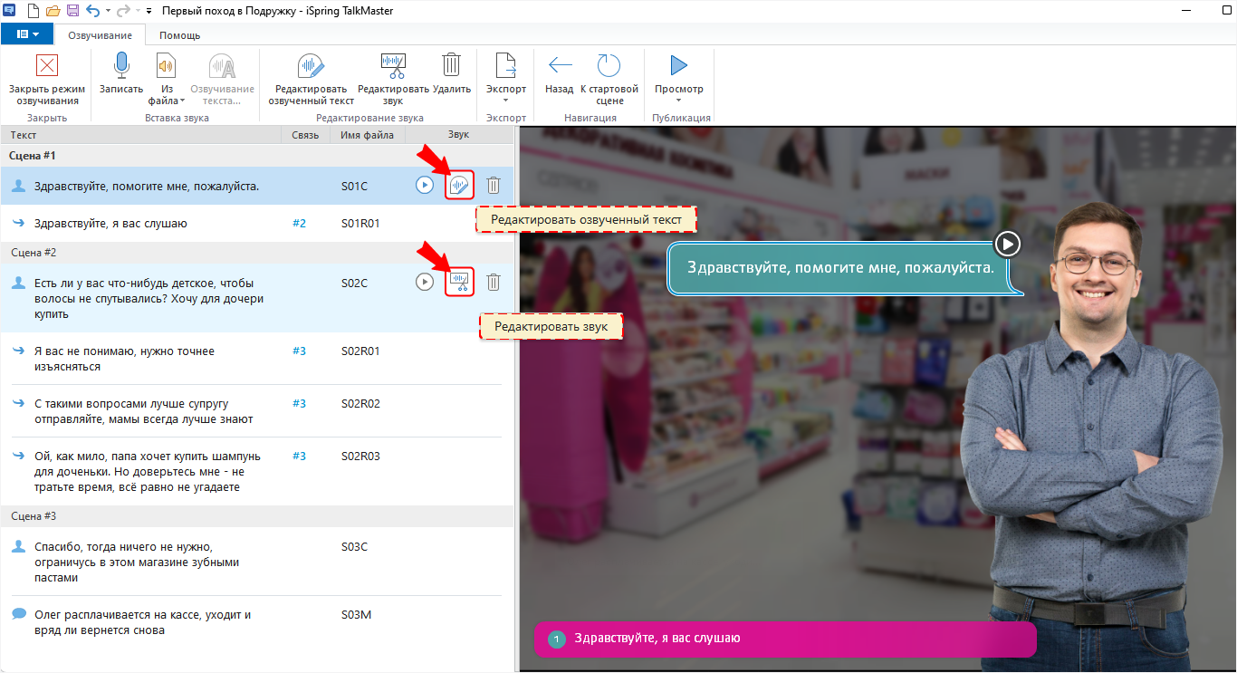1237x673 pixels.
Task: Undo the last action
Action: click(x=92, y=11)
